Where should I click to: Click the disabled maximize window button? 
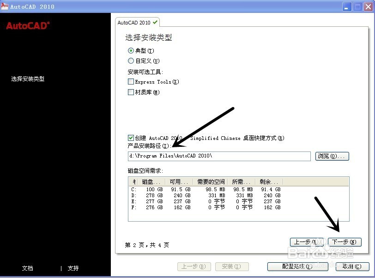click(357, 7)
